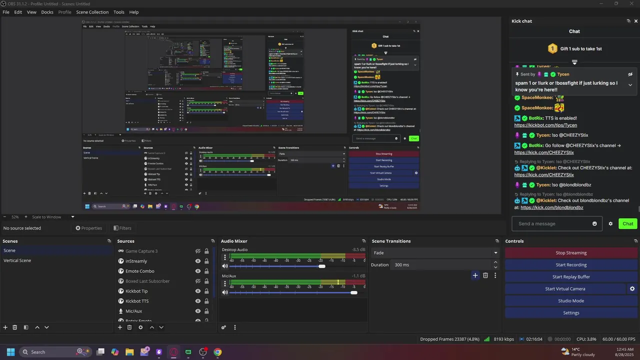Remove selected source with the trash icon
The image size is (640, 360).
tap(129, 327)
